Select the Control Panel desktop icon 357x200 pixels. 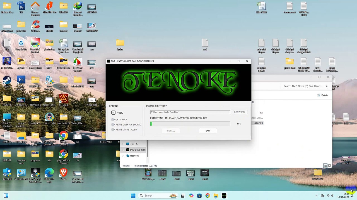[x=21, y=174]
